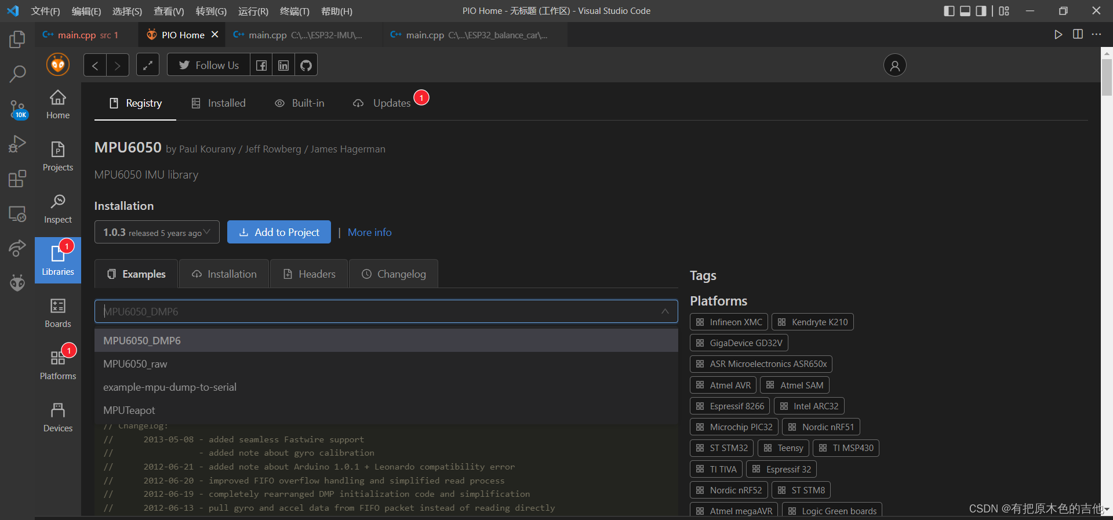The height and width of the screenshot is (520, 1113).
Task: Go back with the left arrow button
Action: [95, 65]
